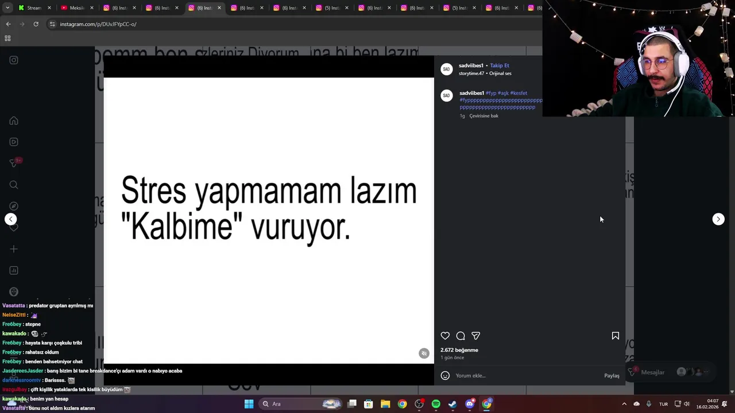Open the browser tab search dropdown

[7, 8]
